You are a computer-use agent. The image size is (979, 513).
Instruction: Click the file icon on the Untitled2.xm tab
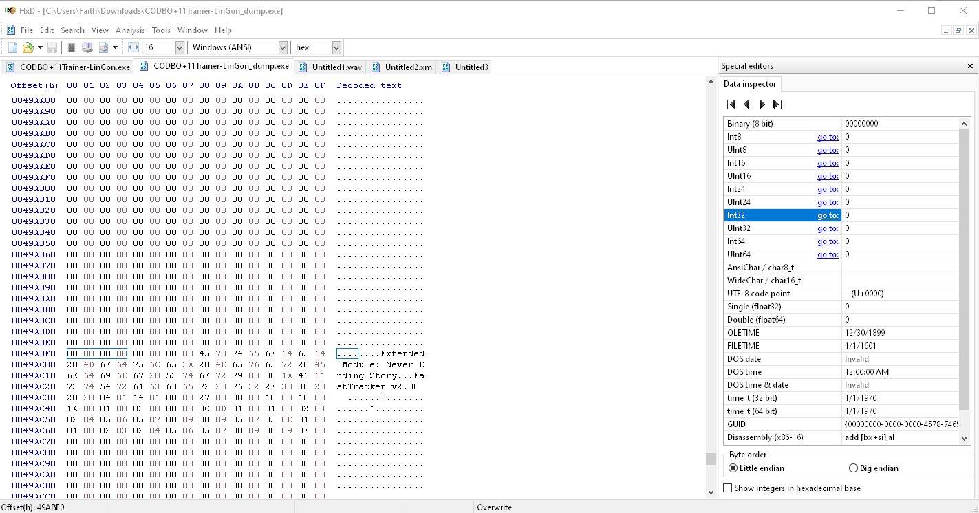pyautogui.click(x=376, y=67)
